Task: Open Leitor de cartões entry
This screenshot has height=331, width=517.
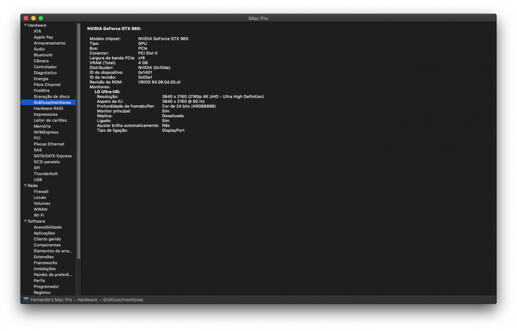Action: click(x=50, y=120)
